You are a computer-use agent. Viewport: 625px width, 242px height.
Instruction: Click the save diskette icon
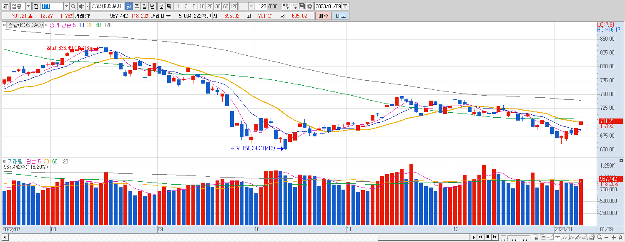point(302,6)
